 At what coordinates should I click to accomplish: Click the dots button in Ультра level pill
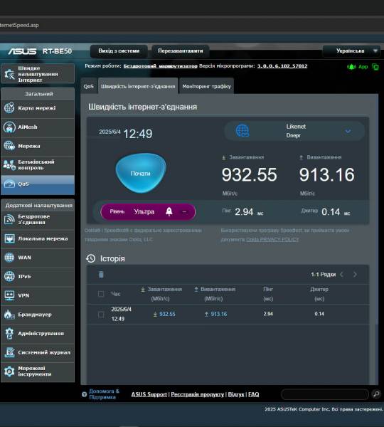coord(184,211)
